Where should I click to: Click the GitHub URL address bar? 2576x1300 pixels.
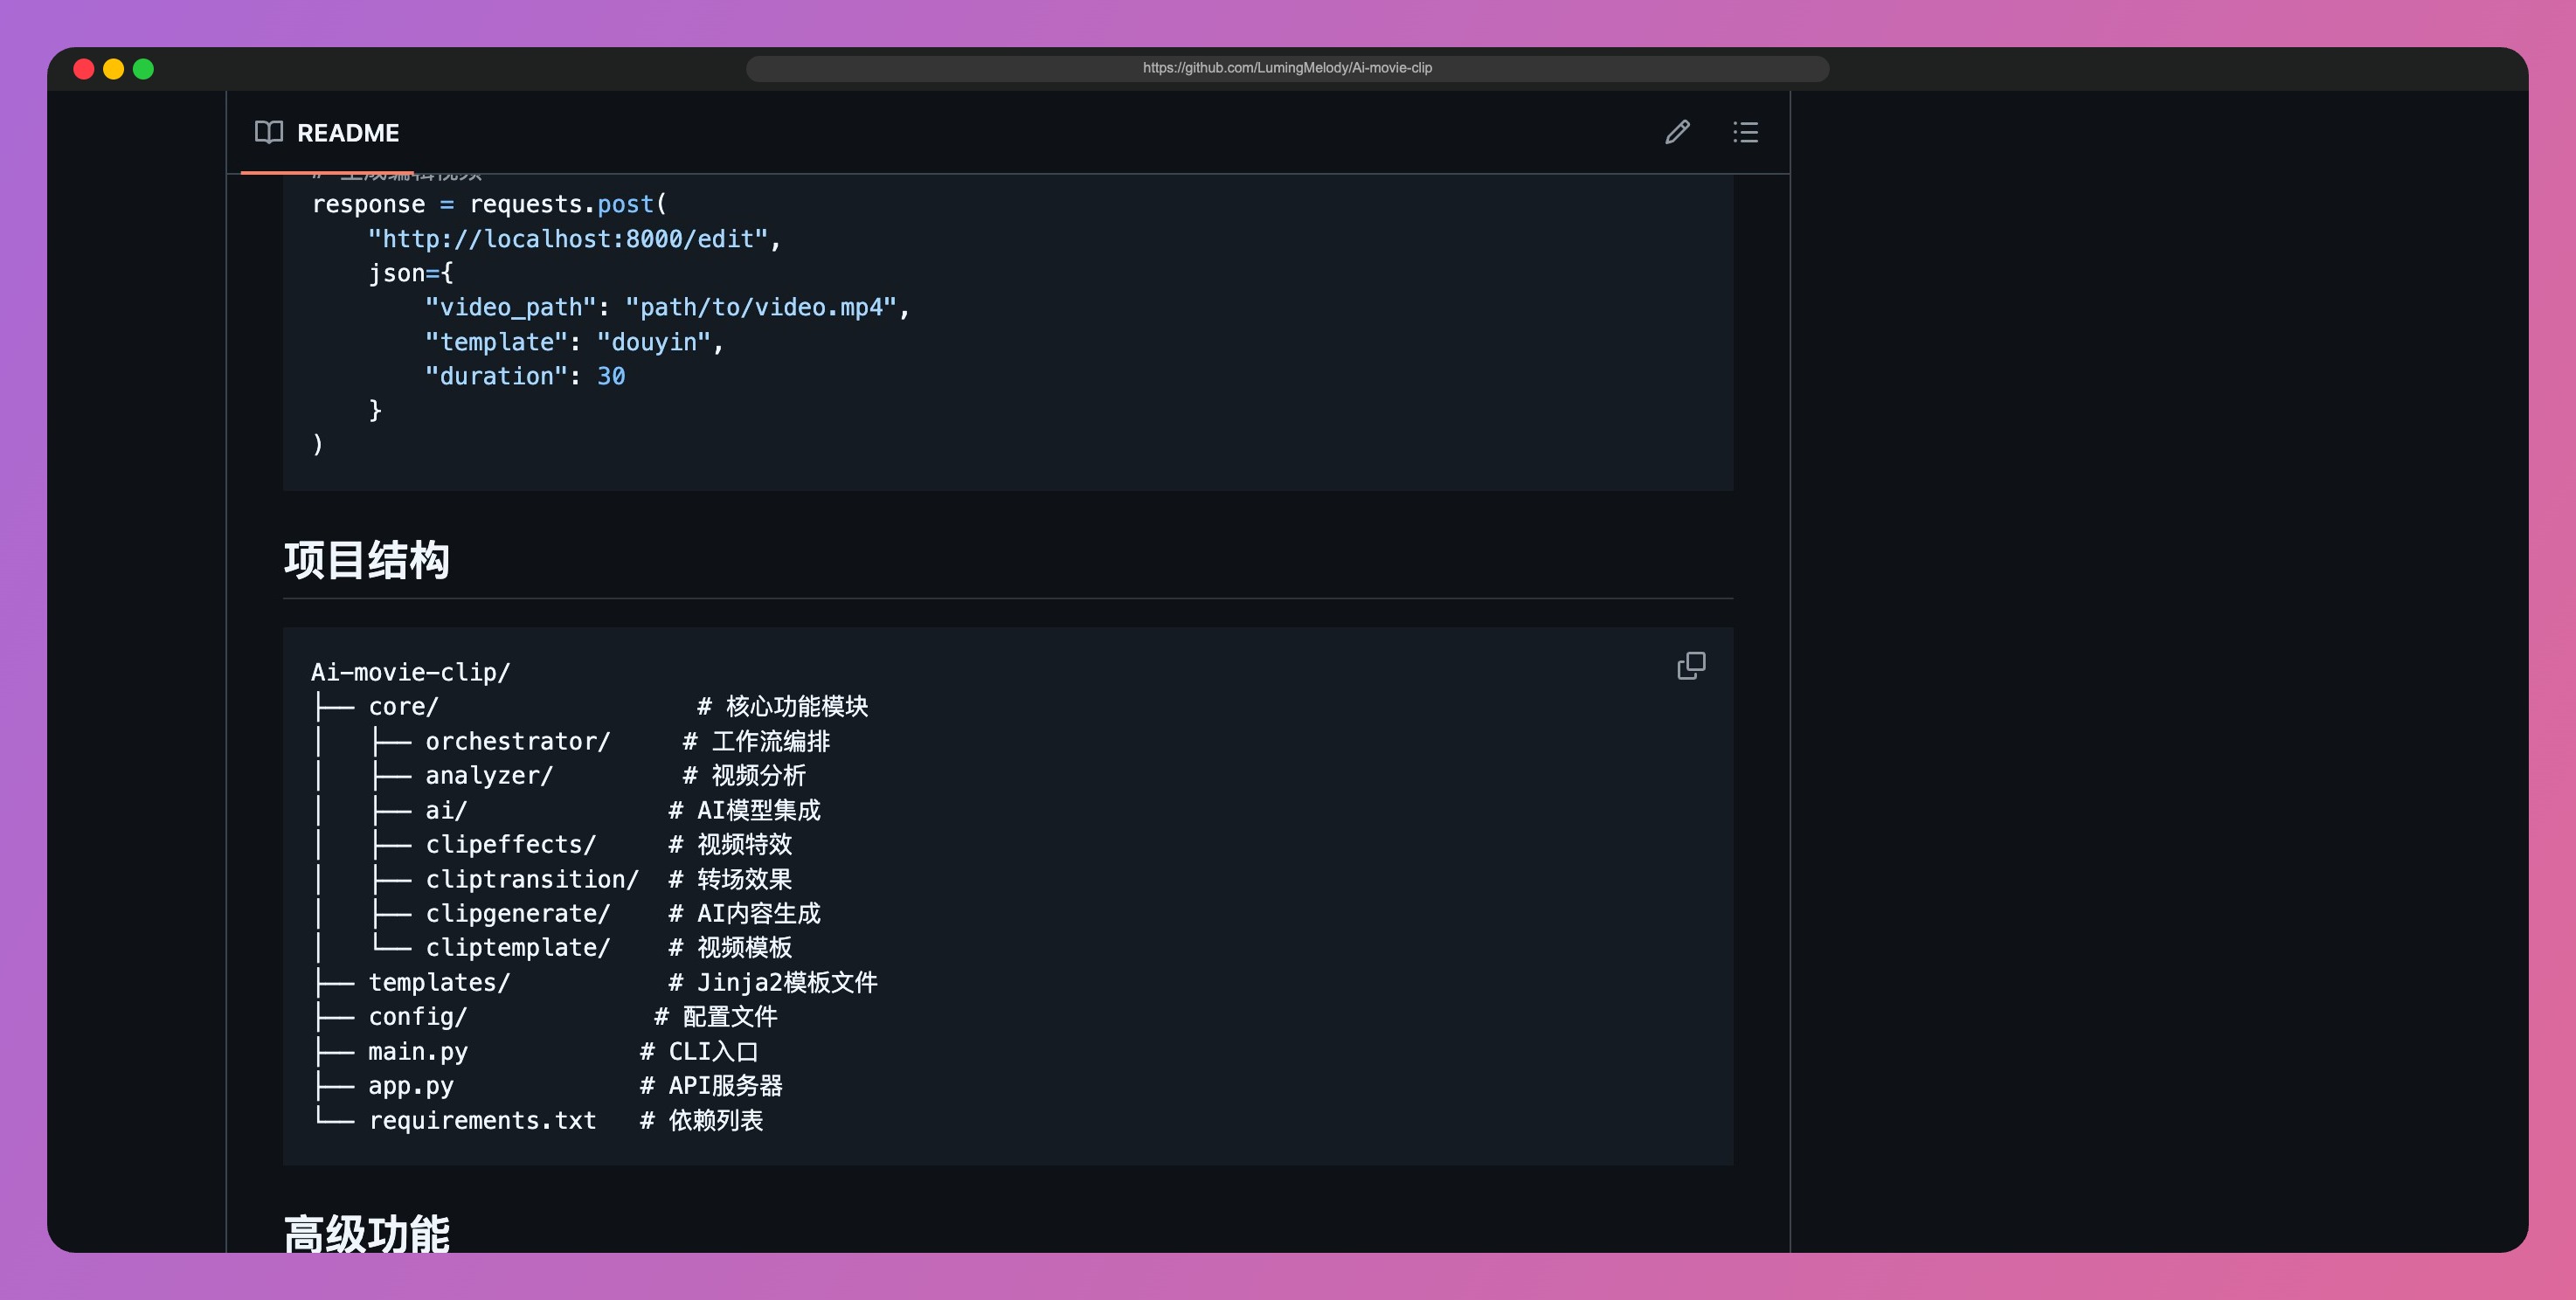pos(1287,68)
